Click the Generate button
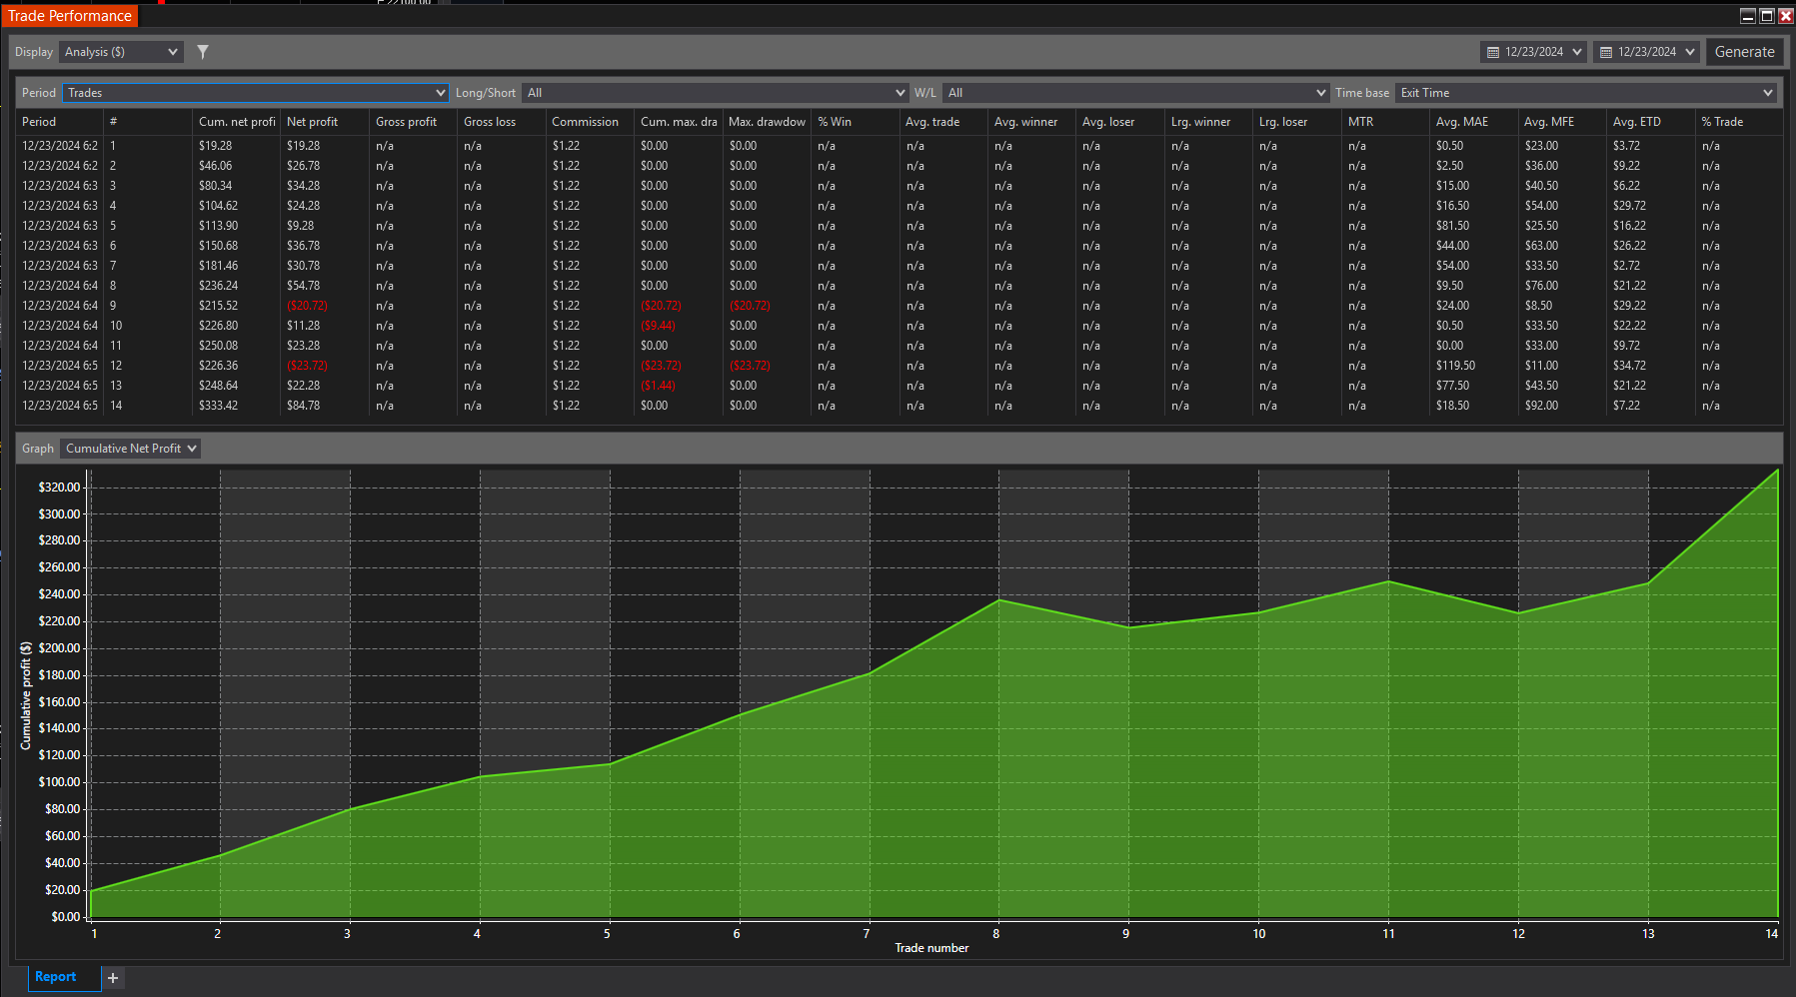Image resolution: width=1796 pixels, height=997 pixels. pyautogui.click(x=1744, y=52)
